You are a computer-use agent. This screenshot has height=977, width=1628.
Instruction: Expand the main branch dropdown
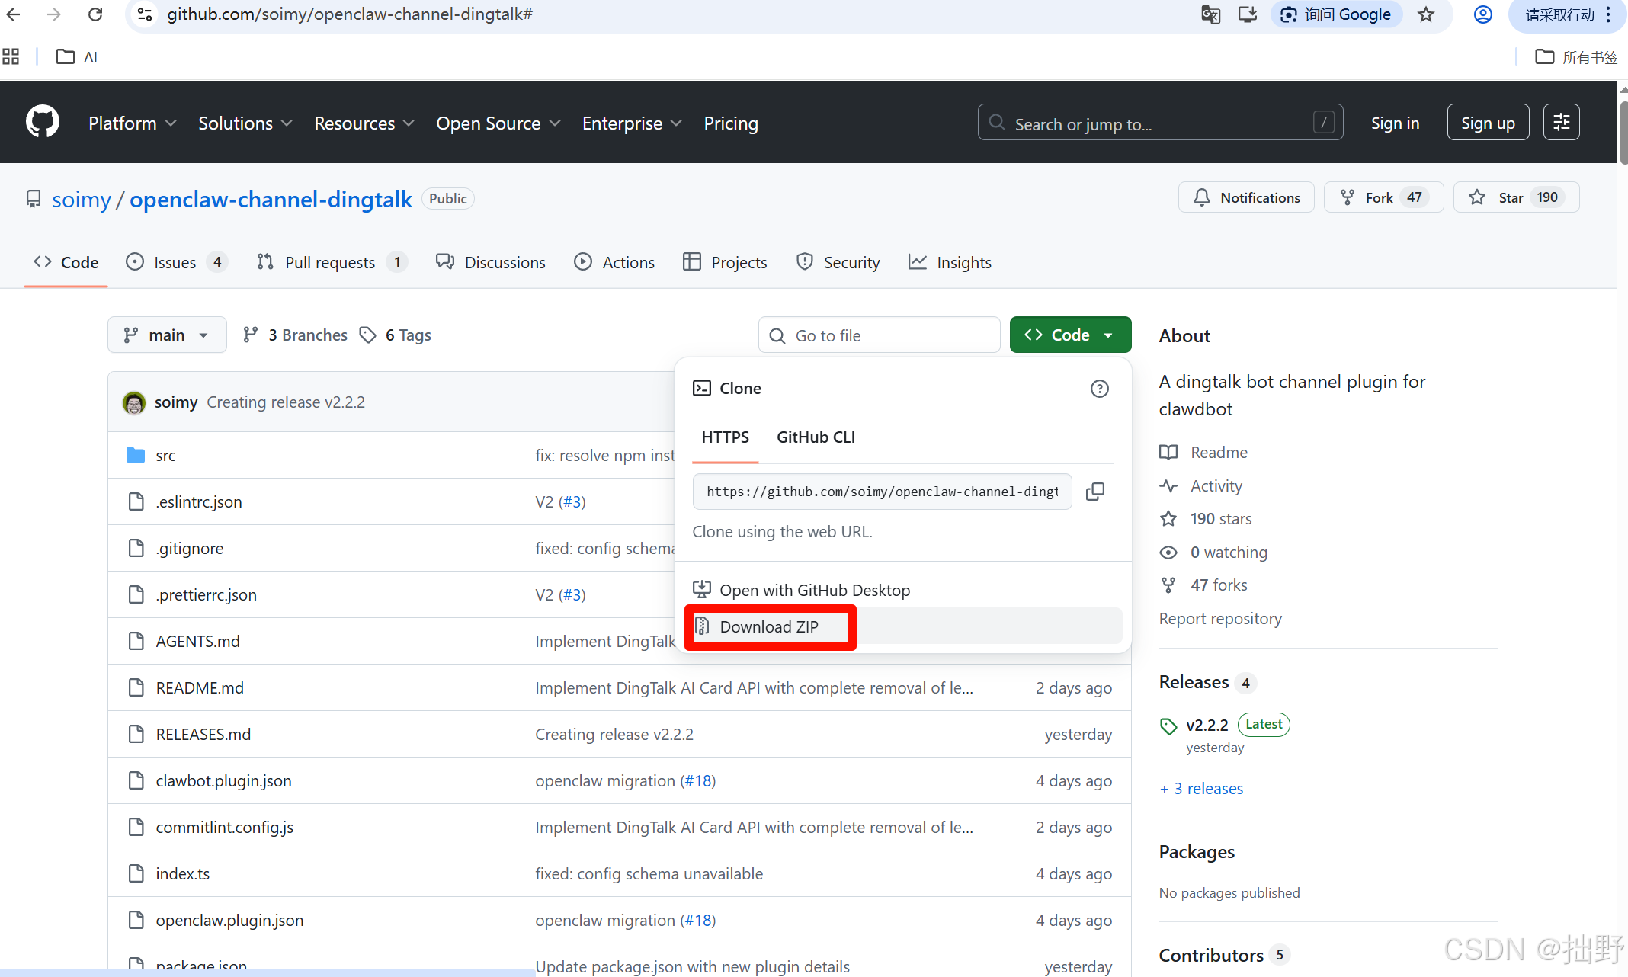click(x=167, y=335)
